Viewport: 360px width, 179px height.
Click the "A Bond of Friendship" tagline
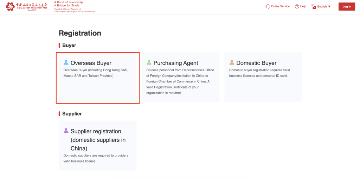tap(69, 2)
